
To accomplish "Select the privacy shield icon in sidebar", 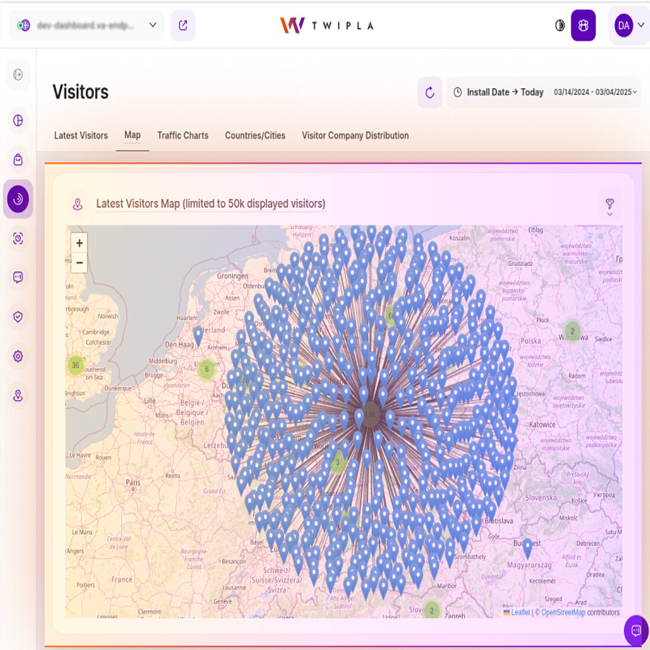I will click(x=18, y=317).
